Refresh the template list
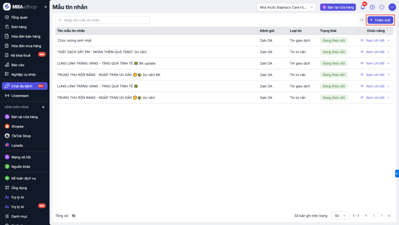Viewport: 399px width, 225px height. (362, 20)
